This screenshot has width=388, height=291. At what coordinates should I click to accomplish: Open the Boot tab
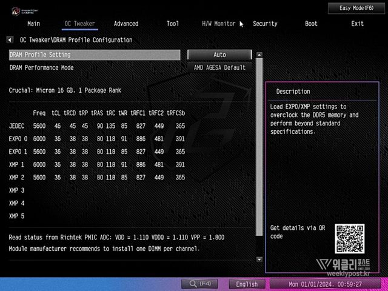(x=311, y=24)
